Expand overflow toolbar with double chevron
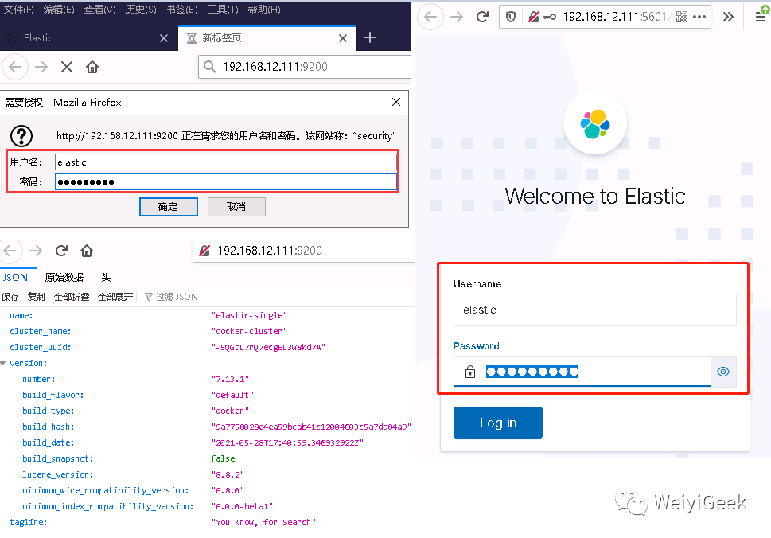Image resolution: width=771 pixels, height=538 pixels. point(728,17)
